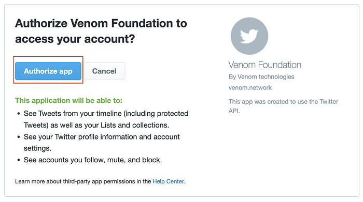Click the green application permissions heading
363x202 pixels.
(69, 101)
